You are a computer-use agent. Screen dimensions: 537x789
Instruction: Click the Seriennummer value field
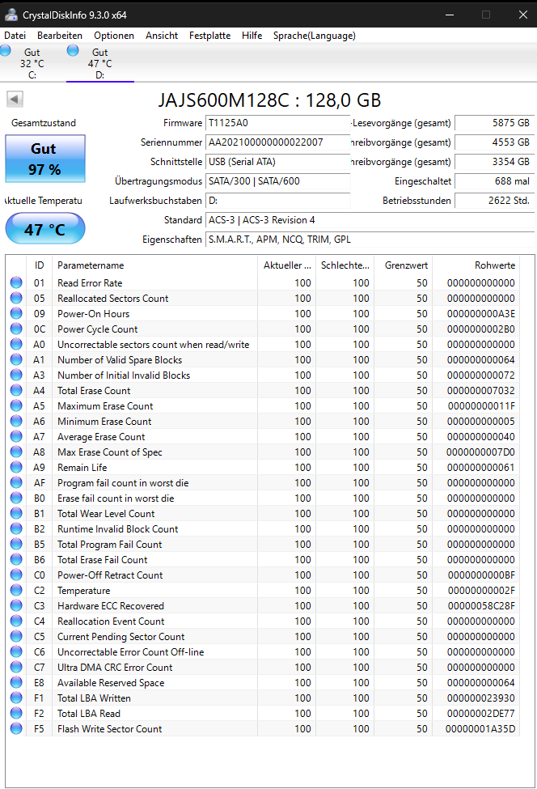[277, 142]
